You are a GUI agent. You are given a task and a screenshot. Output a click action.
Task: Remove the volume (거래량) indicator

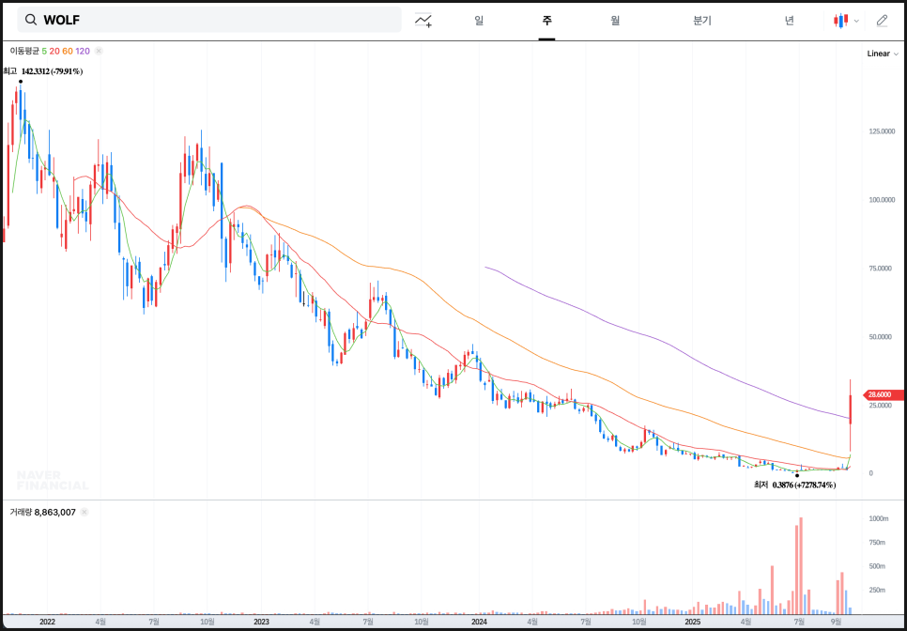84,512
